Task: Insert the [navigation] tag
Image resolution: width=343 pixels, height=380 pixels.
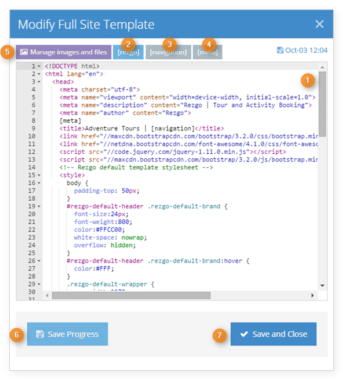Action: 168,52
